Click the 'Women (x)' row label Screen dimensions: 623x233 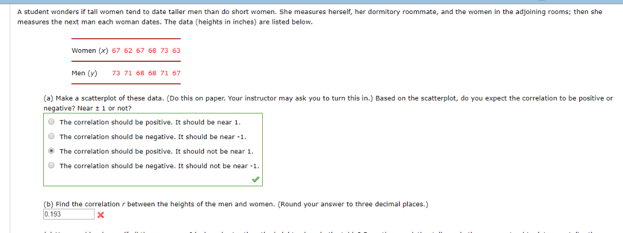click(90, 51)
